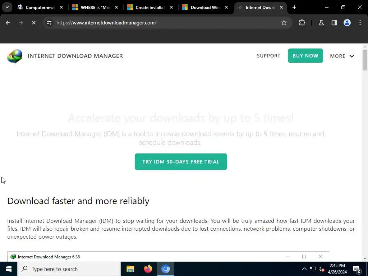
Task: Close the Internet Downl... tab
Action: click(x=281, y=7)
